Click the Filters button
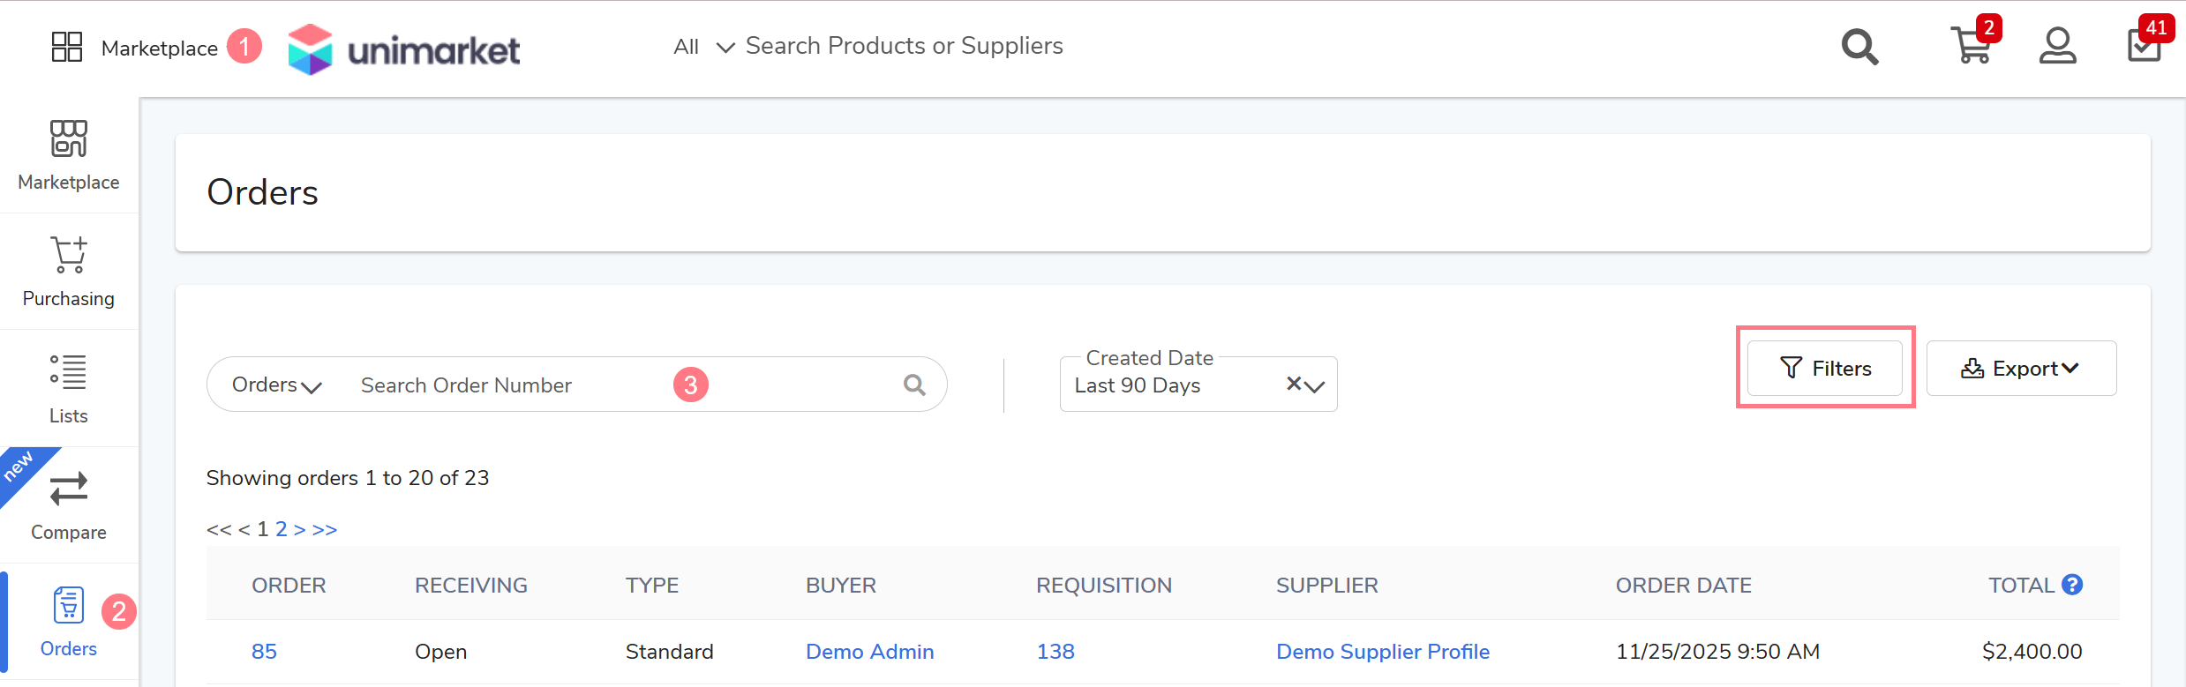 coord(1825,369)
